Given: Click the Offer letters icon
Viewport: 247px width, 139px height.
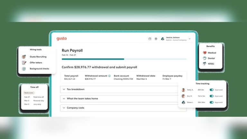Looking at the screenshot, I should pos(24,62).
